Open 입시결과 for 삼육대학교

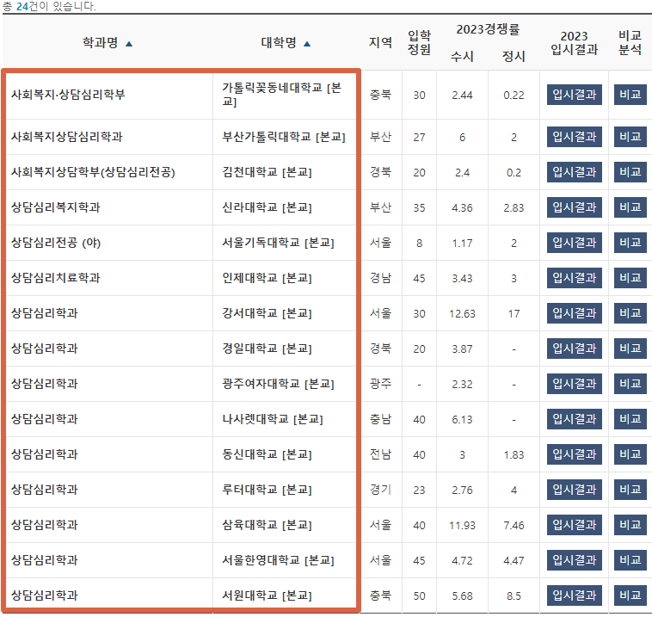click(575, 525)
